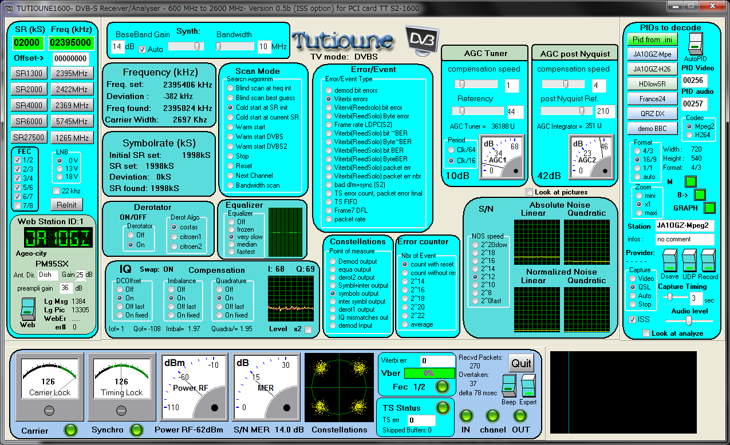730x445 pixels.
Task: Adjust the Synth slider
Action: tap(186, 46)
